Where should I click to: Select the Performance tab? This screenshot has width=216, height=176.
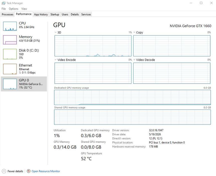point(24,14)
